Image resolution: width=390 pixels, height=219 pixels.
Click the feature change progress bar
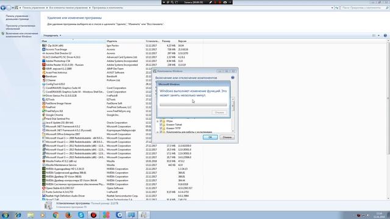[193, 105]
